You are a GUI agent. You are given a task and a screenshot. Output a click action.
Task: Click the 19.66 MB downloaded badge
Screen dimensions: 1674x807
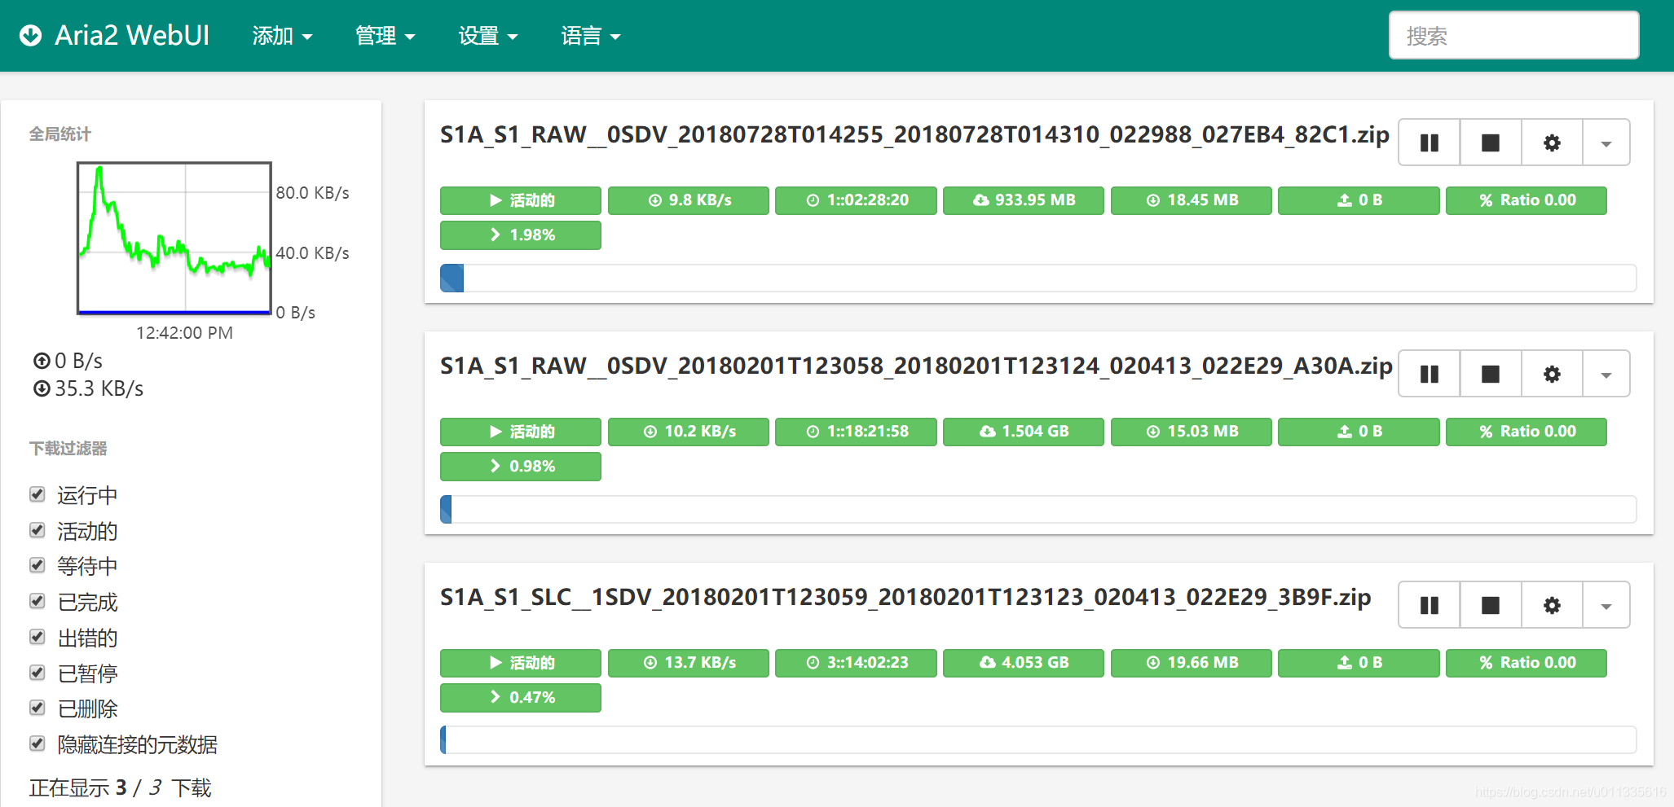(x=1192, y=663)
